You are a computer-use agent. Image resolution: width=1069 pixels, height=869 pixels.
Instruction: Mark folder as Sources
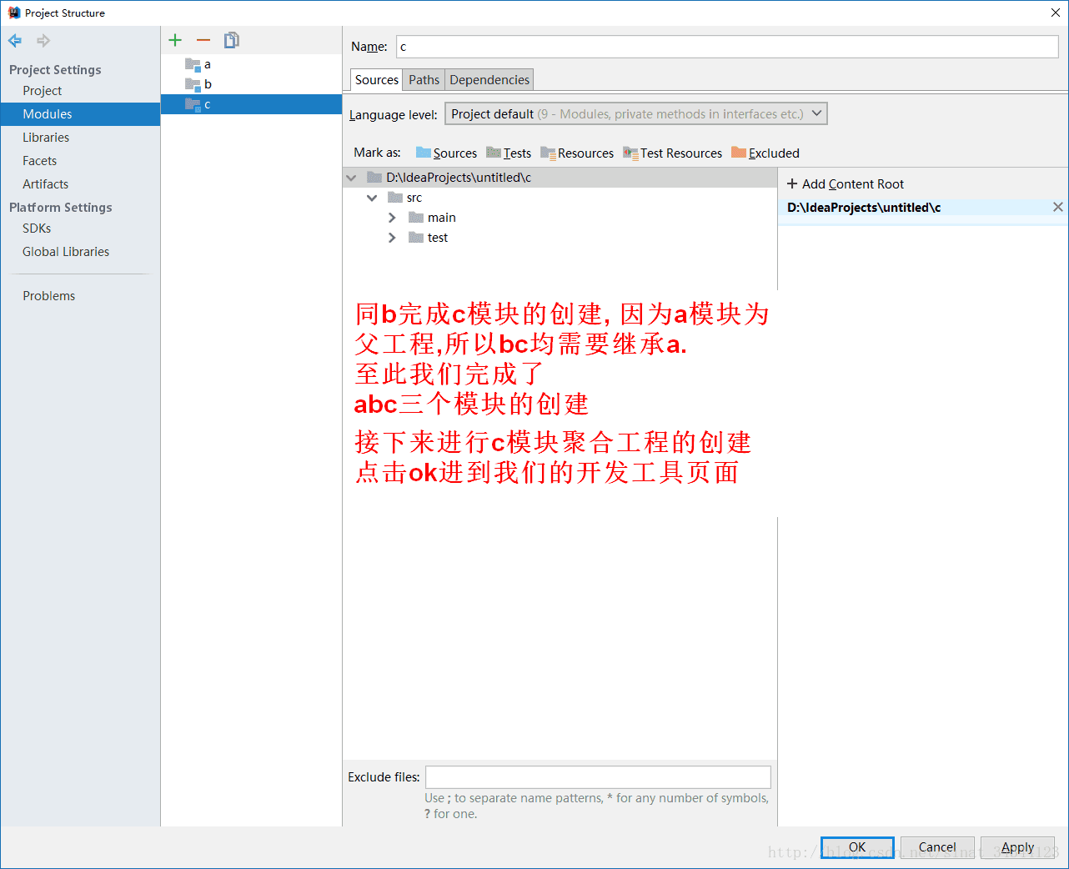(x=454, y=153)
